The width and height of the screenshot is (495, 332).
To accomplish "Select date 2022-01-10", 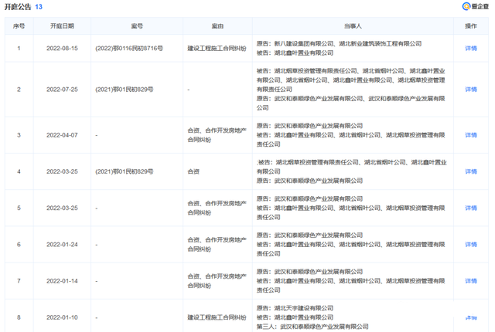I will coord(62,317).
